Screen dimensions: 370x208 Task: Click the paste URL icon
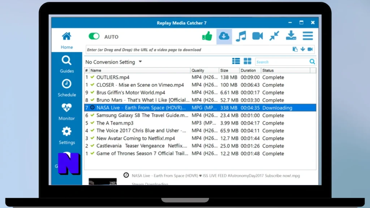295,49
